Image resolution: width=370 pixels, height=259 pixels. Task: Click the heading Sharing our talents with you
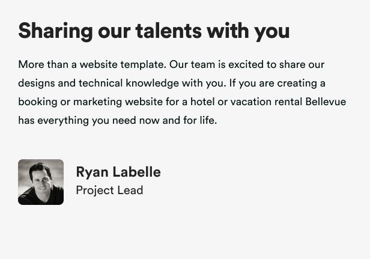coord(154,31)
